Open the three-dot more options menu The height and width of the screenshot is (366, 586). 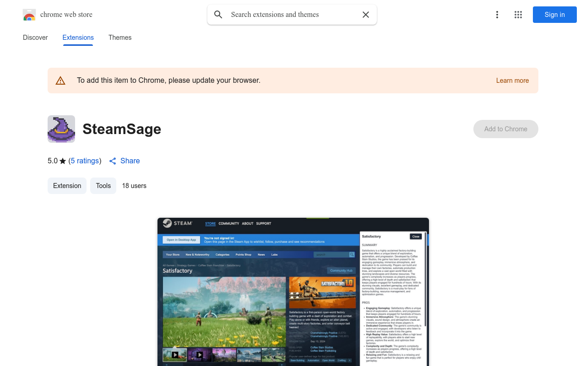pyautogui.click(x=497, y=15)
